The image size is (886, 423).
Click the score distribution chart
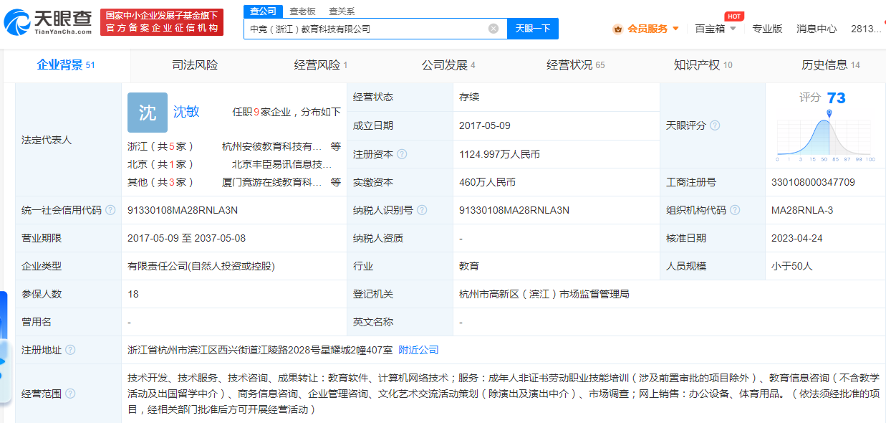pyautogui.click(x=825, y=138)
